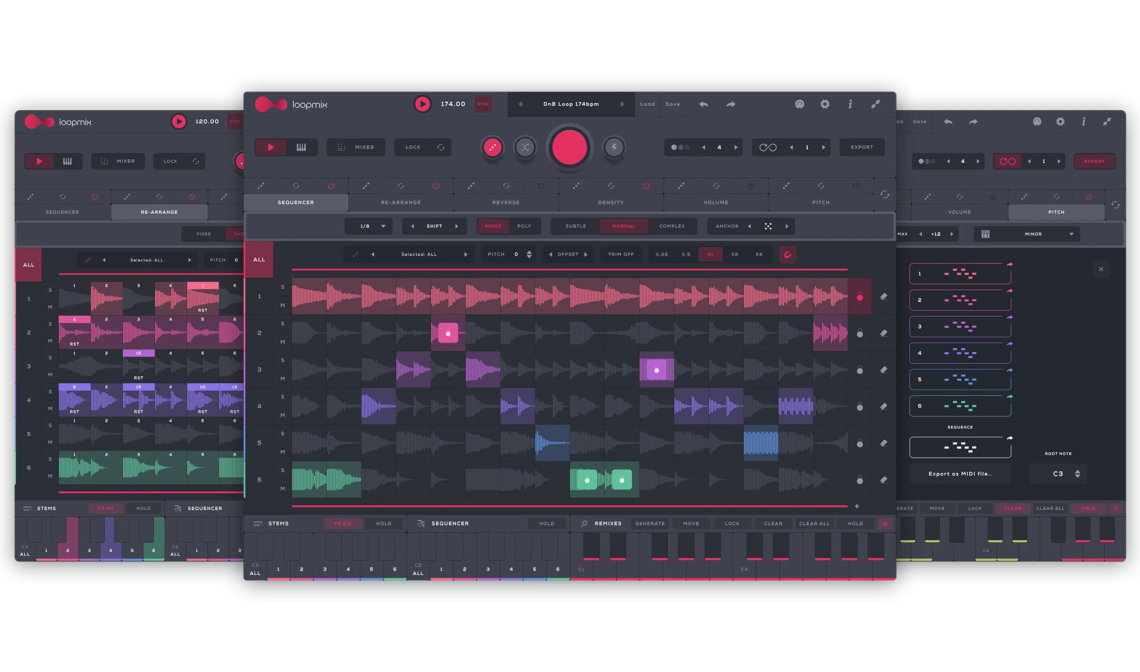Image resolution: width=1140 pixels, height=672 pixels.
Task: Switch to piano keys view button
Action: click(301, 148)
